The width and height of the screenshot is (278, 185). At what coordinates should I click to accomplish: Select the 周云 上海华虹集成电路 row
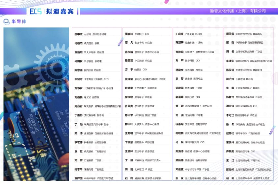[x=244, y=52]
